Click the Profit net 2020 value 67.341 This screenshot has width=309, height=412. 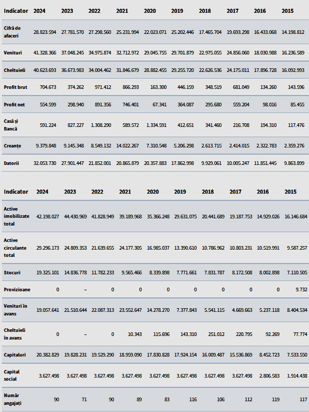(x=159, y=105)
